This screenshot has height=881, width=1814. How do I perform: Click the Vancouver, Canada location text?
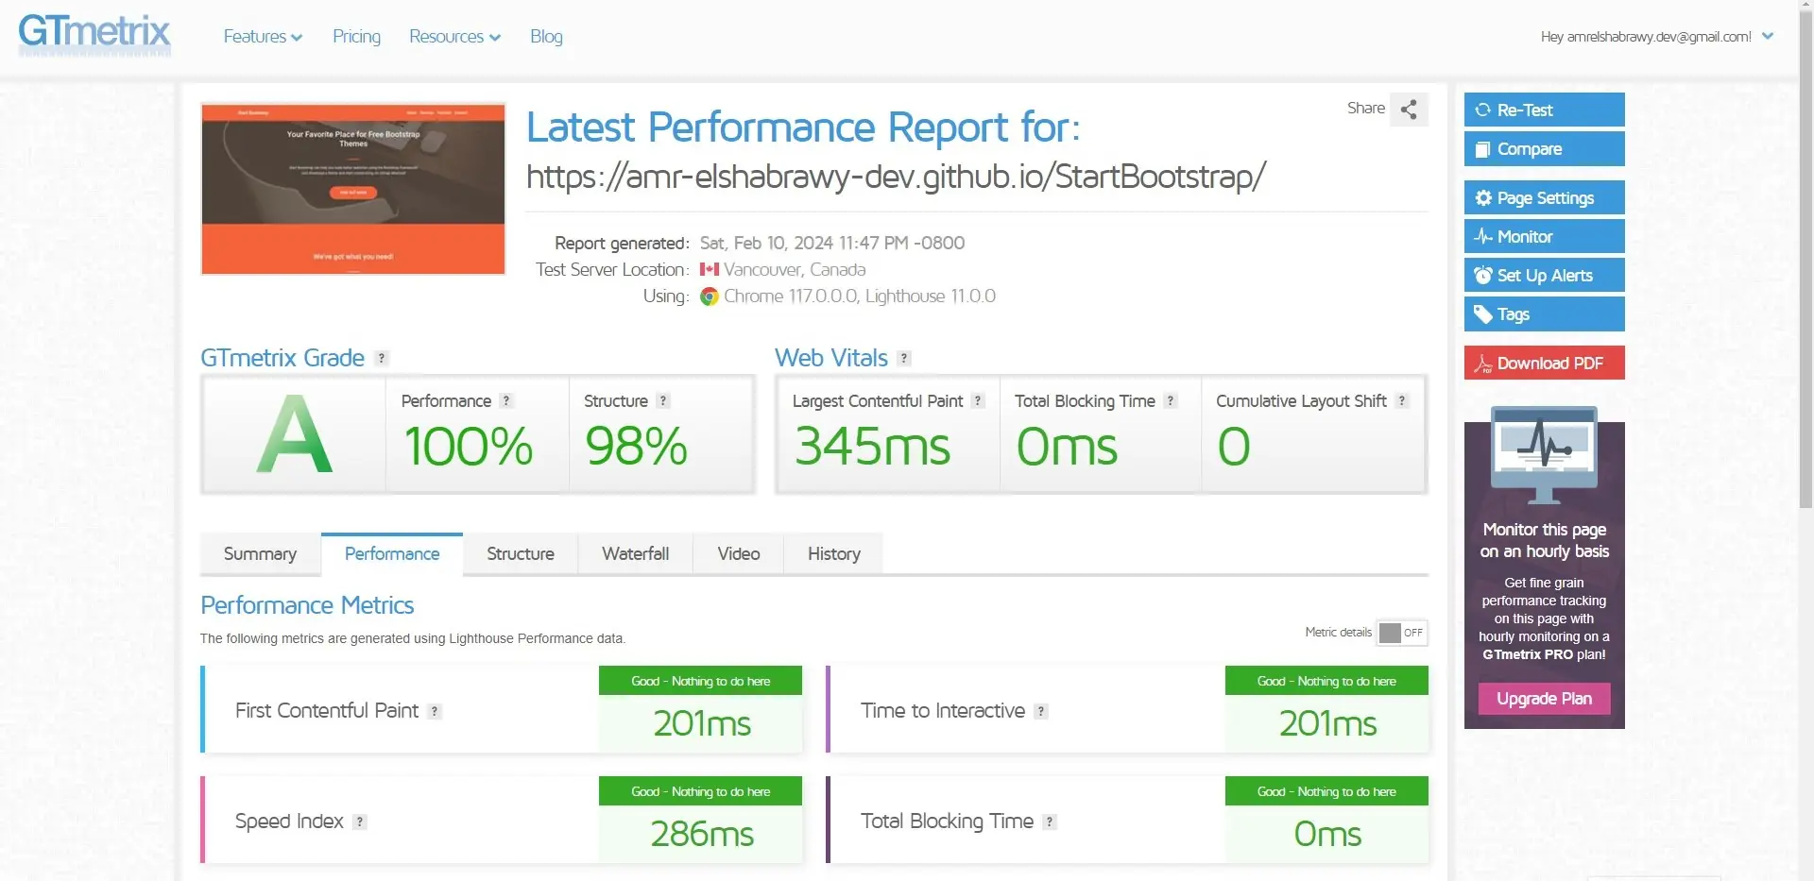(795, 269)
